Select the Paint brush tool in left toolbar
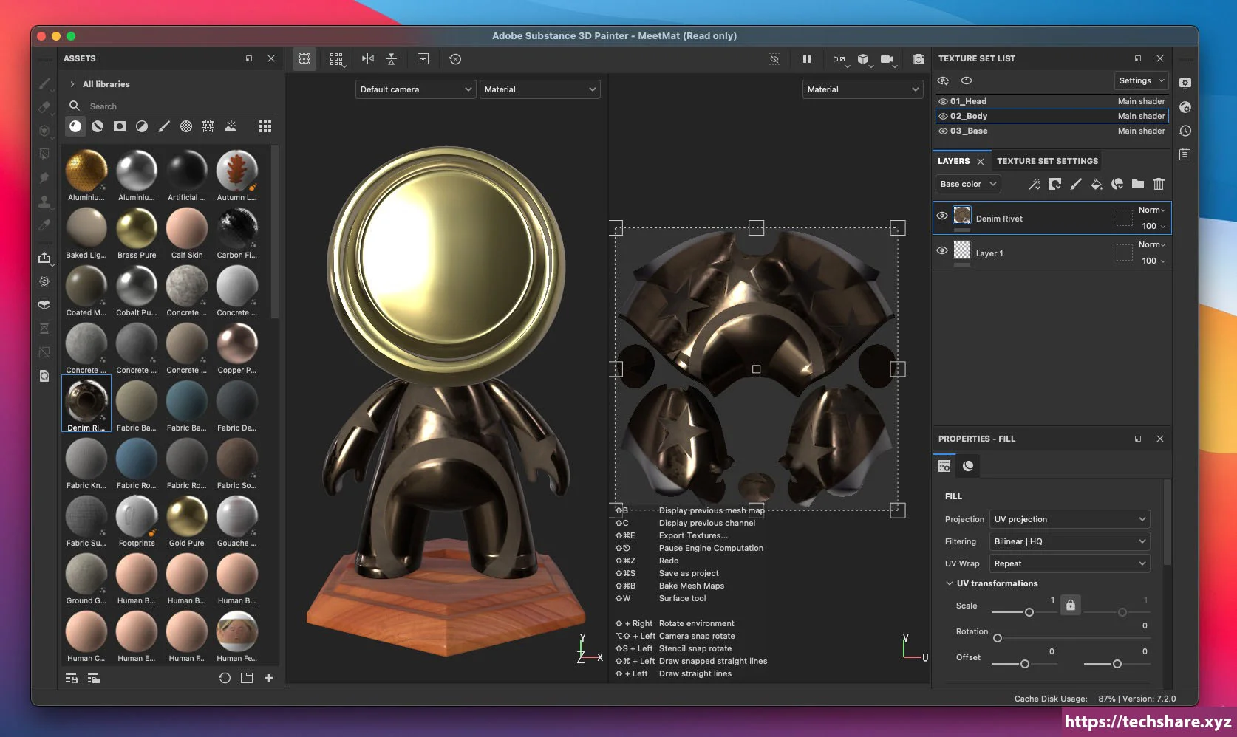Screen dimensions: 1237x737 click(44, 83)
